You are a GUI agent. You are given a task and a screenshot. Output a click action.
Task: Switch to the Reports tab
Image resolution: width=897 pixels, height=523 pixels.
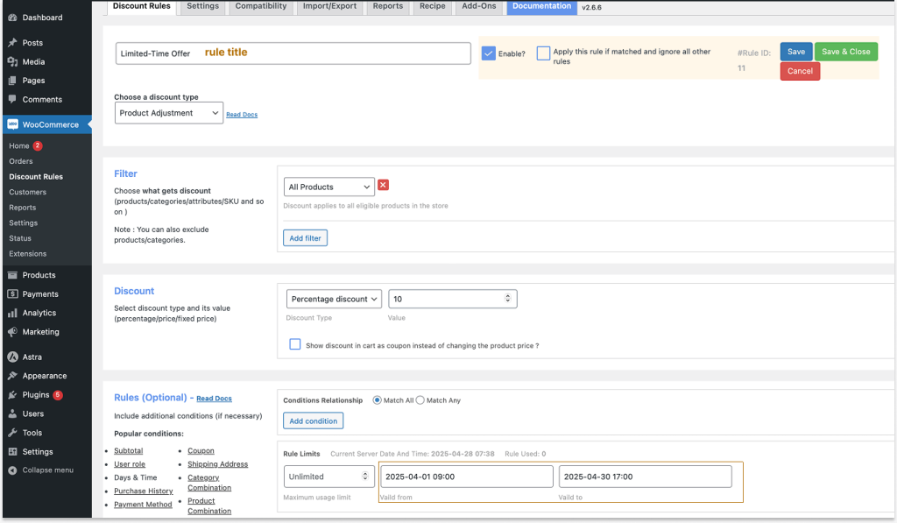(x=388, y=6)
